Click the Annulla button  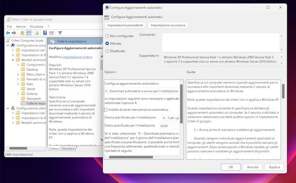click(252, 167)
